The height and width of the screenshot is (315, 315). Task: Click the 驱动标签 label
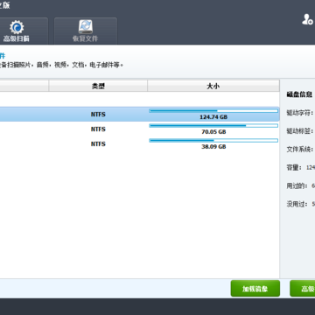point(300,131)
